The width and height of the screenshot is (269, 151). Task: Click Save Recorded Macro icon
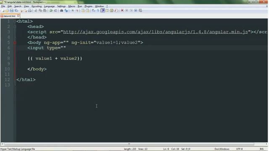pos(140,10)
